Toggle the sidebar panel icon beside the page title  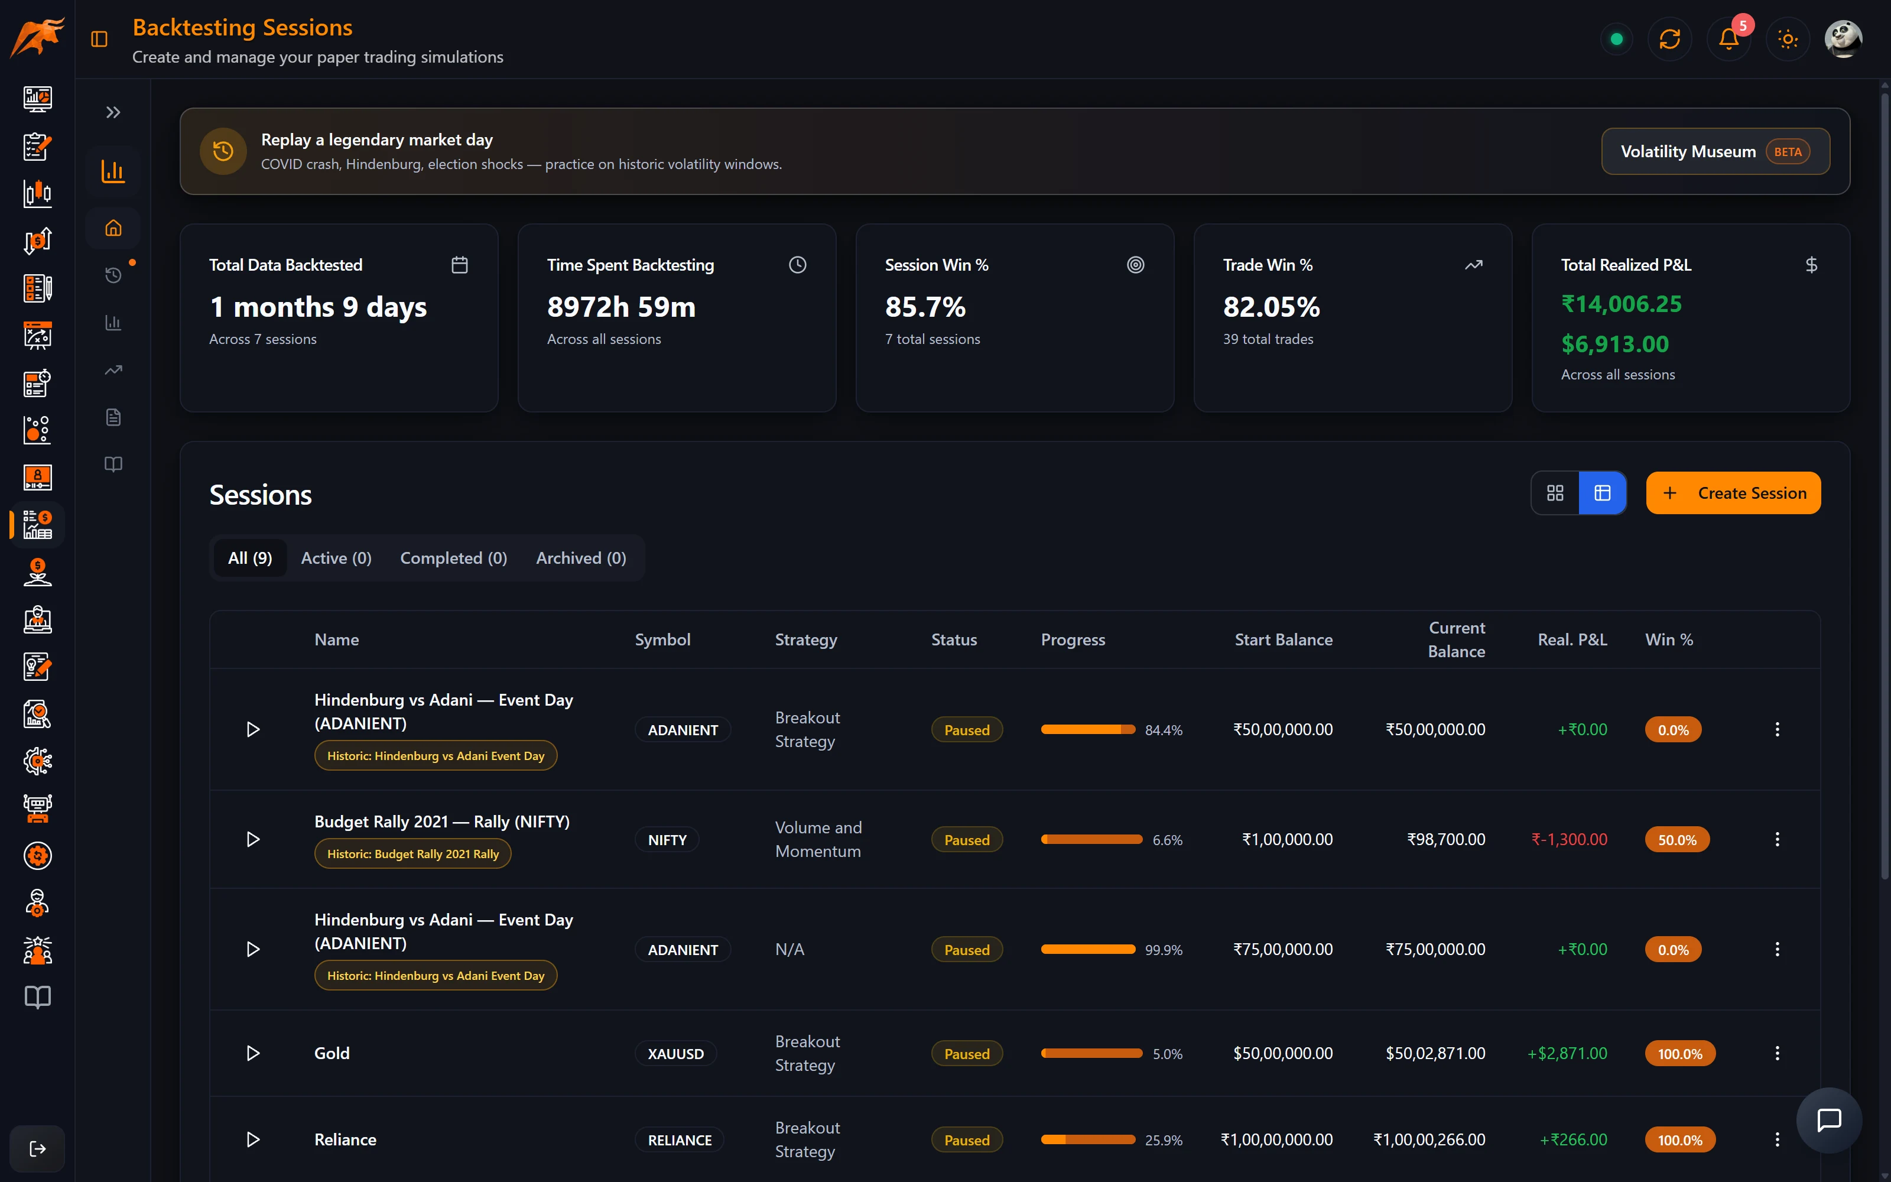[99, 39]
